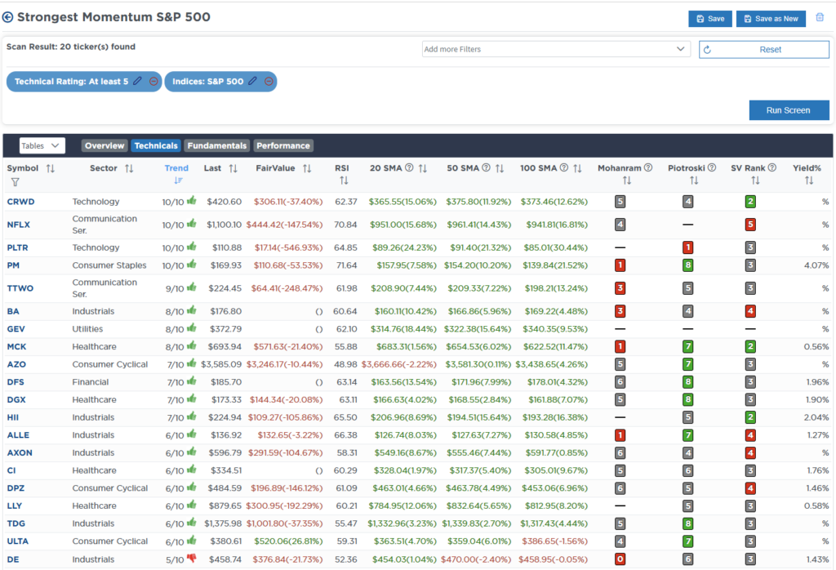Show 20 SMA help tooltip icon
The height and width of the screenshot is (570, 836).
point(409,168)
